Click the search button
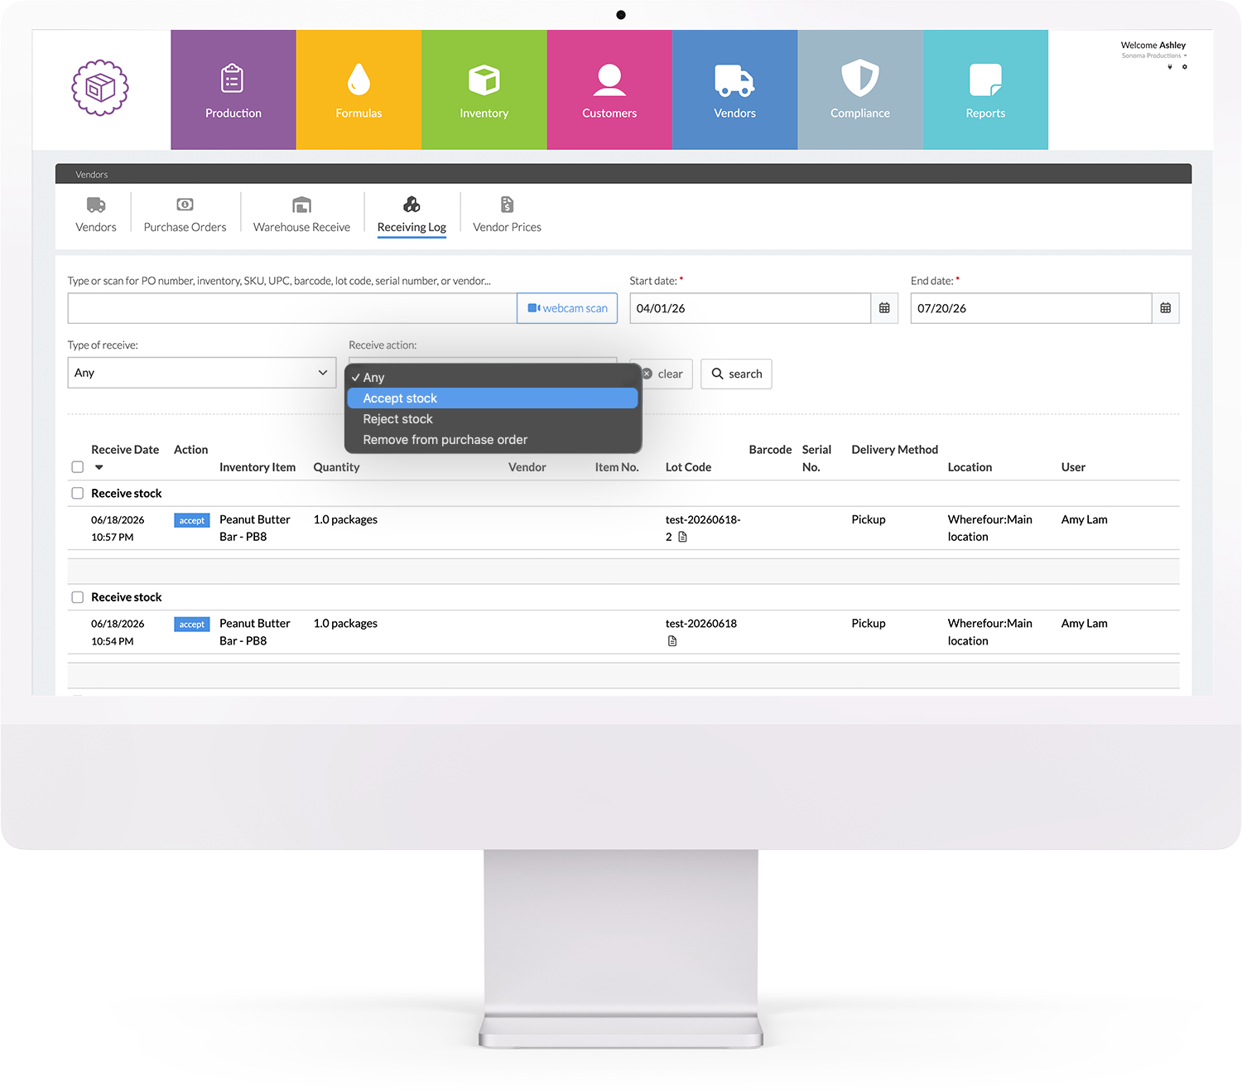The width and height of the screenshot is (1242, 1091). pos(736,374)
